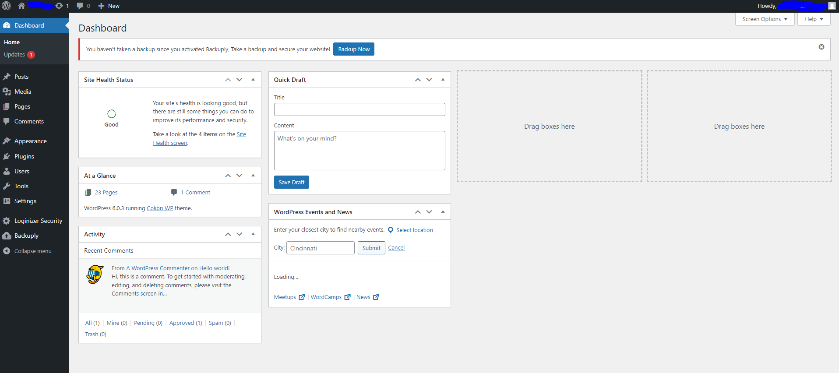Click the Plugins plug icon in sidebar

pyautogui.click(x=7, y=156)
